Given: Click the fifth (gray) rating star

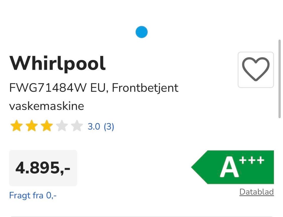Looking at the screenshot, I should point(77,126).
